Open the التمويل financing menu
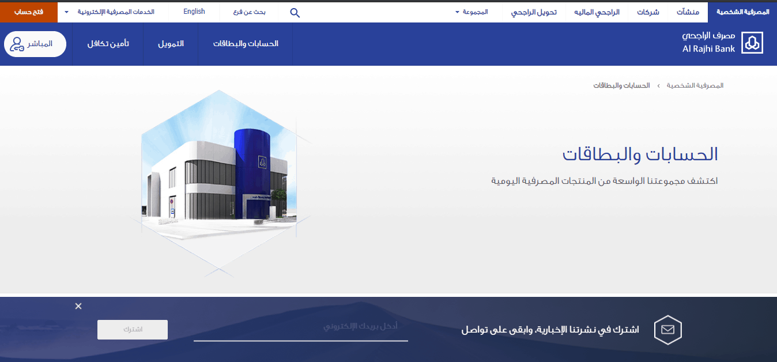The image size is (777, 362). 171,44
